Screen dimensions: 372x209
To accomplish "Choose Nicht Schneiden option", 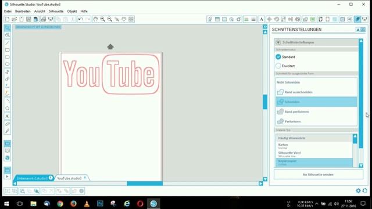I will tap(316, 82).
